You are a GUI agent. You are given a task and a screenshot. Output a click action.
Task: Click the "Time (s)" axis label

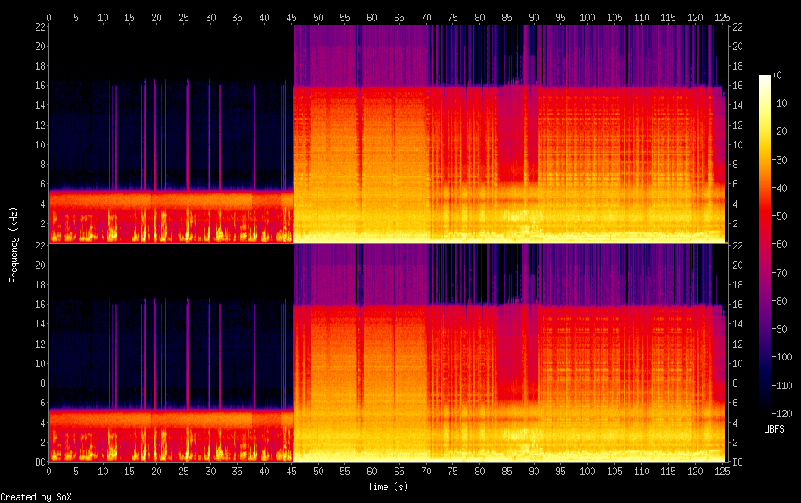point(387,486)
